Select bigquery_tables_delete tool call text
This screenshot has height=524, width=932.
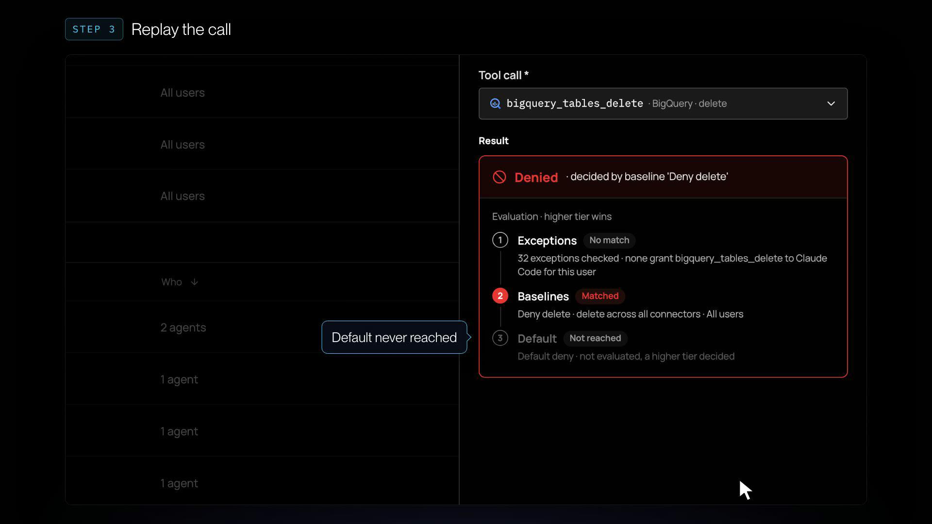(575, 103)
